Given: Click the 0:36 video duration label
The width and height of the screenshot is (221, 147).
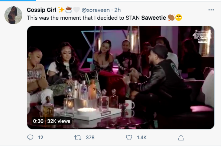Looking at the screenshot, I should coord(38,121).
